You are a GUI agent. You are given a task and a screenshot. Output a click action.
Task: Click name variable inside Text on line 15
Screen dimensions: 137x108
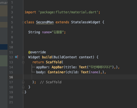pyautogui.click(x=94, y=72)
